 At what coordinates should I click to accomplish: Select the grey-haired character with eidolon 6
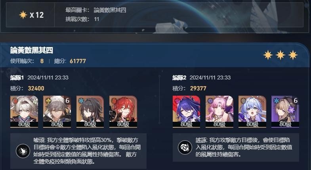(x=57, y=111)
